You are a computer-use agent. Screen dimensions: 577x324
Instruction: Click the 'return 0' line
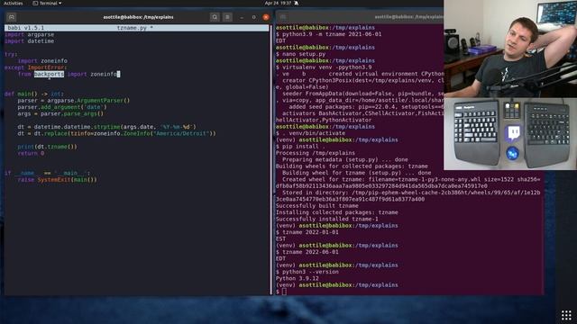coord(31,154)
